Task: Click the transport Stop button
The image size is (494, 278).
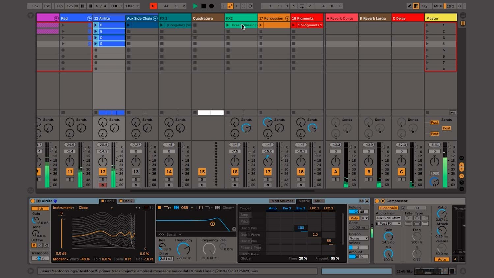Action: coord(204,6)
